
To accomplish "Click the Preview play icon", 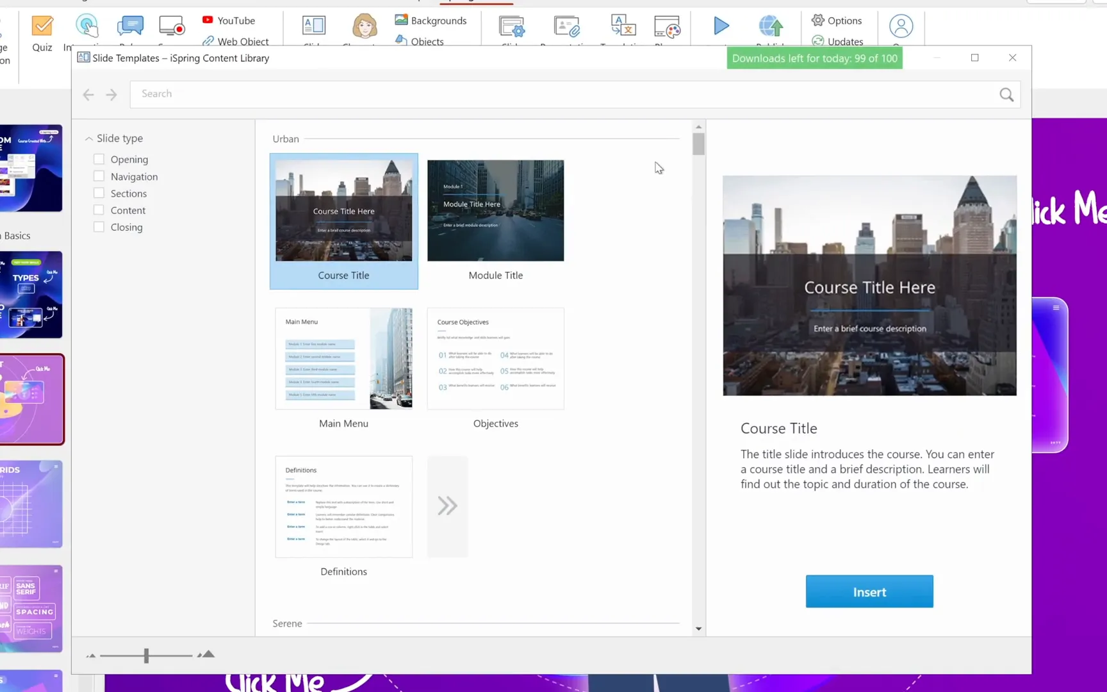I will (x=721, y=26).
